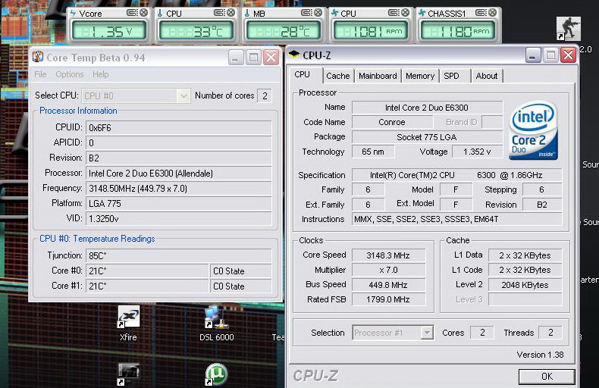Viewport: 599px width, 388px height.
Task: Open settings icon on CPU fan widget
Action: pos(393,13)
